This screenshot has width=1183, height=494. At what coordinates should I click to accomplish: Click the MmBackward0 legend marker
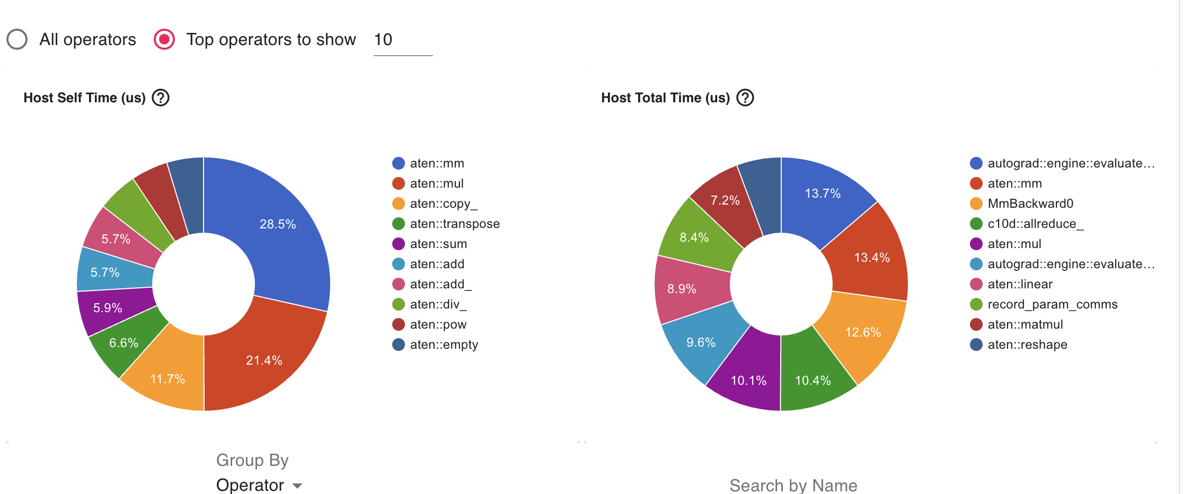click(976, 204)
